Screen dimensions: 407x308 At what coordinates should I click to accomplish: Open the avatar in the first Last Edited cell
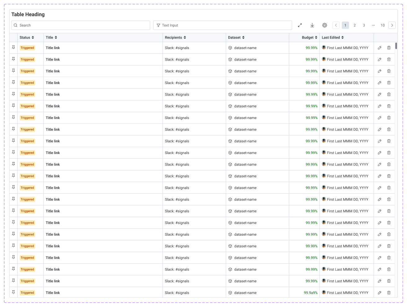coord(324,48)
